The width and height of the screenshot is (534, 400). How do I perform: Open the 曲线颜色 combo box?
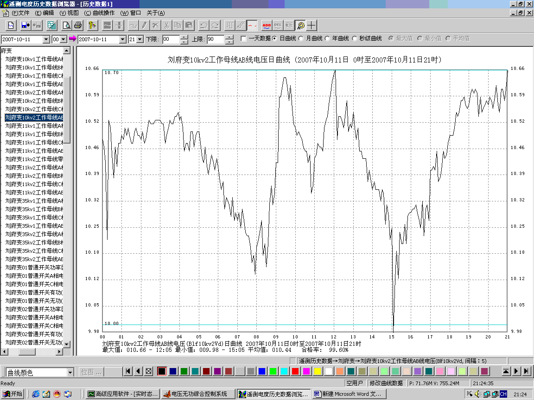70,372
